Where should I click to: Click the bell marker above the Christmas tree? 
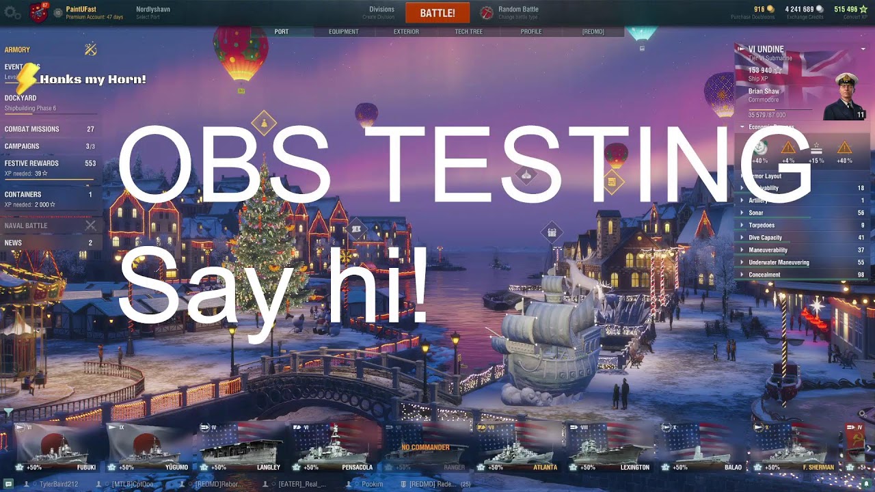pos(263,124)
